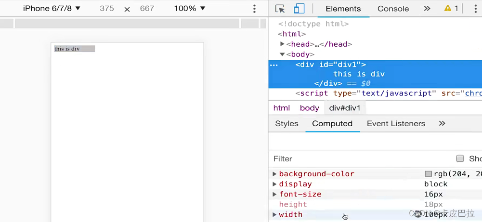Expand the font-size computed property
The height and width of the screenshot is (222, 482).
pos(274,195)
